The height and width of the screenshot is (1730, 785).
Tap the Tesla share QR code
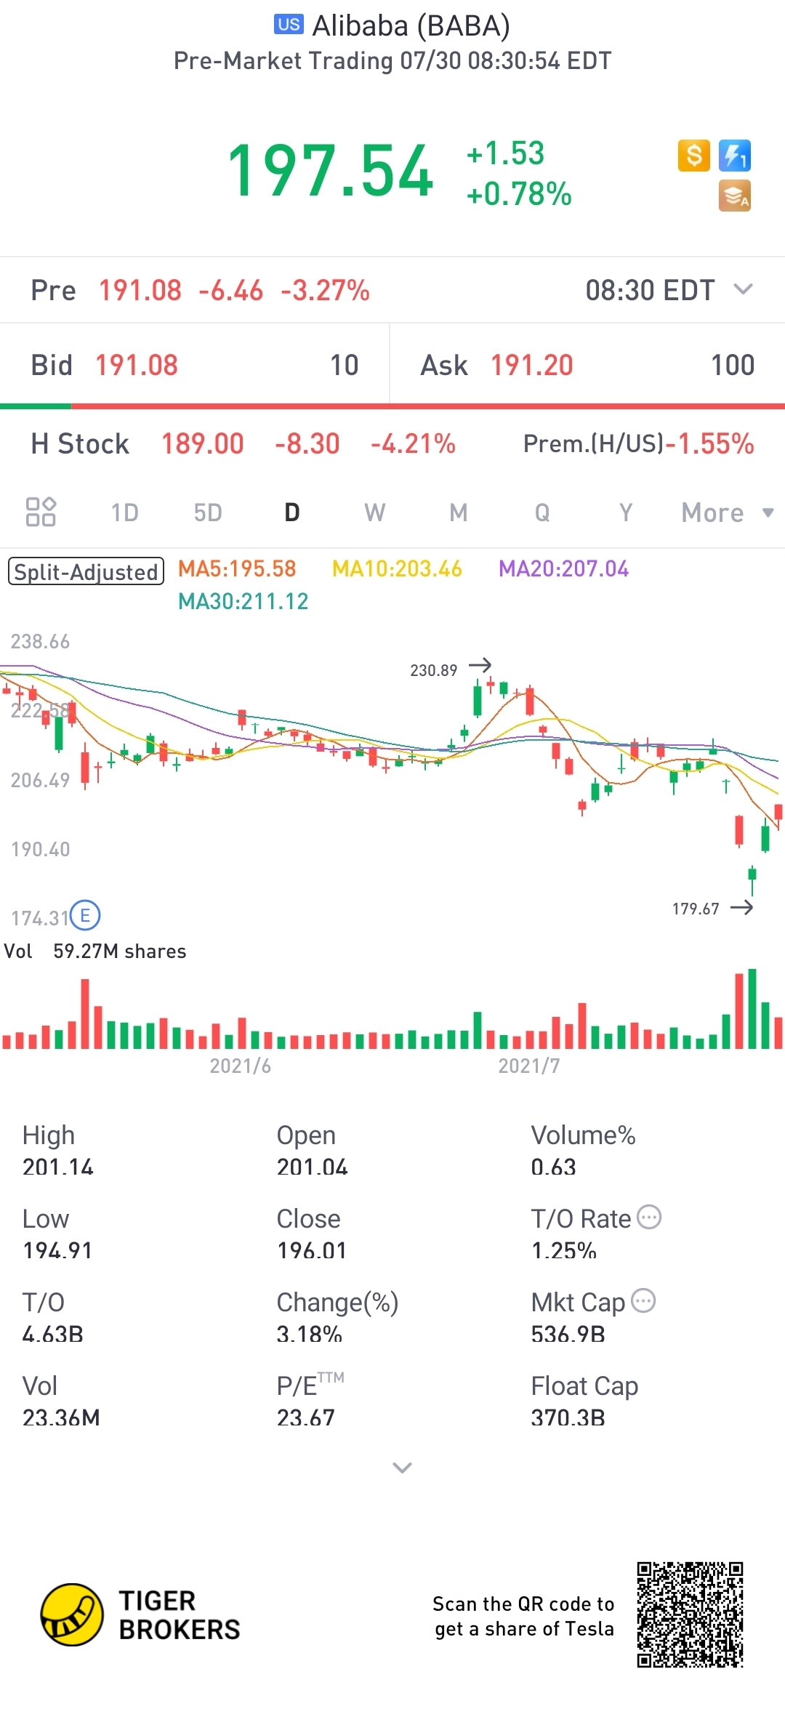pyautogui.click(x=690, y=1615)
